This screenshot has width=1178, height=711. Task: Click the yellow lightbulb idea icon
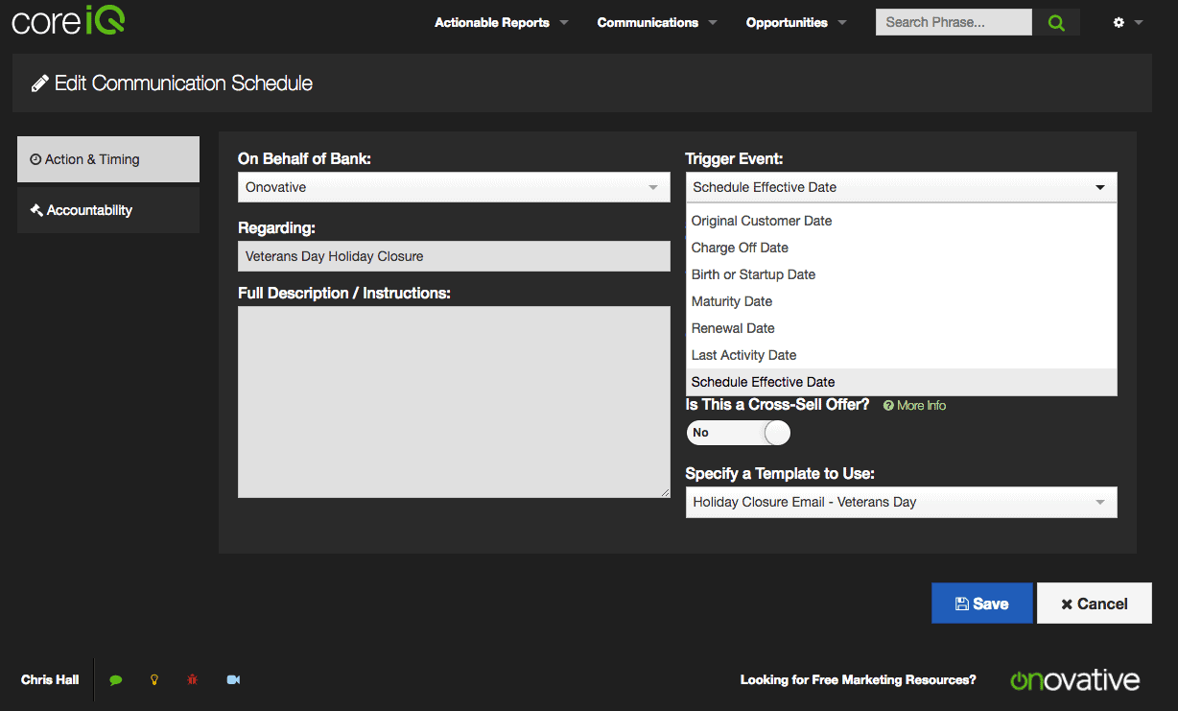(153, 679)
